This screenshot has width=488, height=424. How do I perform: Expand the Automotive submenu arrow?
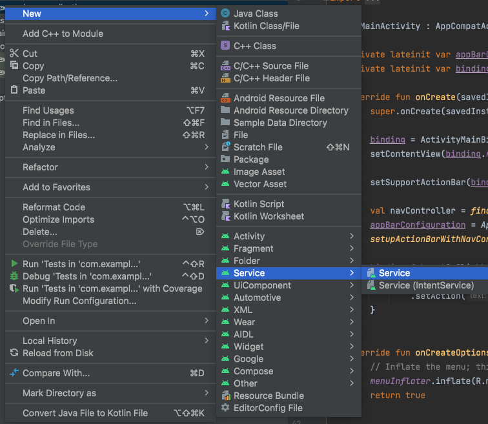coord(352,298)
